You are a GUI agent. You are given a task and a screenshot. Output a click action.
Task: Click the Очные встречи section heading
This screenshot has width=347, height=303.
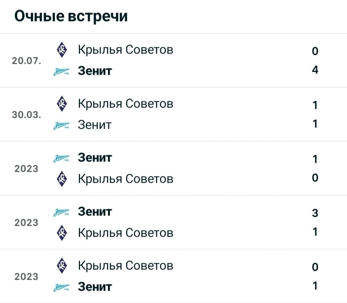point(71,16)
